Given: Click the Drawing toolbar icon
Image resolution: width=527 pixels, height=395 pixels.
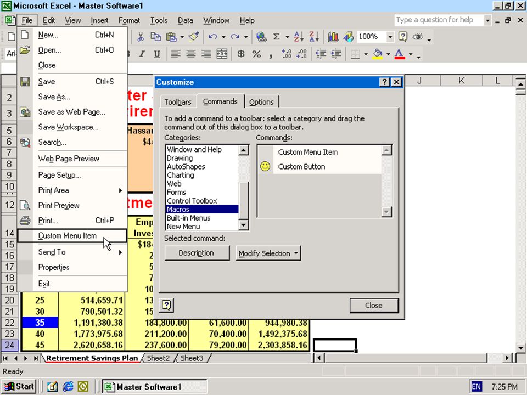Looking at the screenshot, I should click(348, 37).
